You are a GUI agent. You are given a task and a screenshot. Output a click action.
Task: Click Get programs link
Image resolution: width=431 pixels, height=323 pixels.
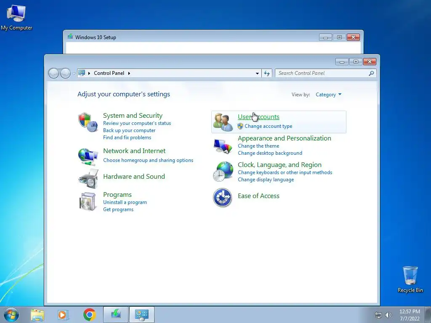[x=118, y=209]
